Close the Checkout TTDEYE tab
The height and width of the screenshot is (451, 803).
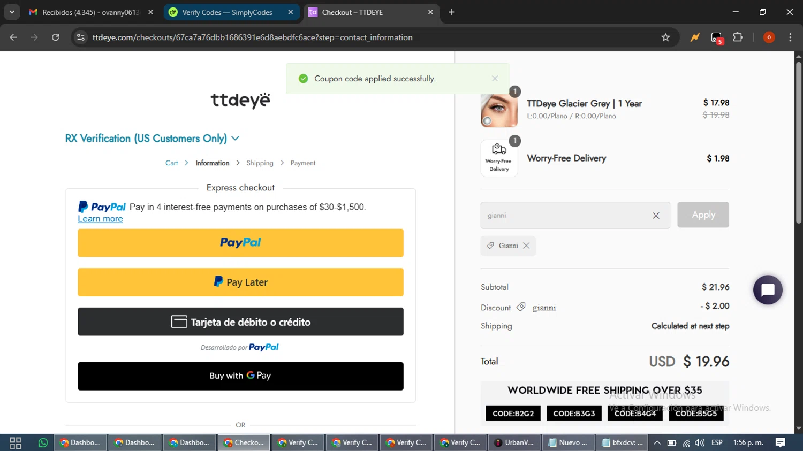(x=430, y=12)
